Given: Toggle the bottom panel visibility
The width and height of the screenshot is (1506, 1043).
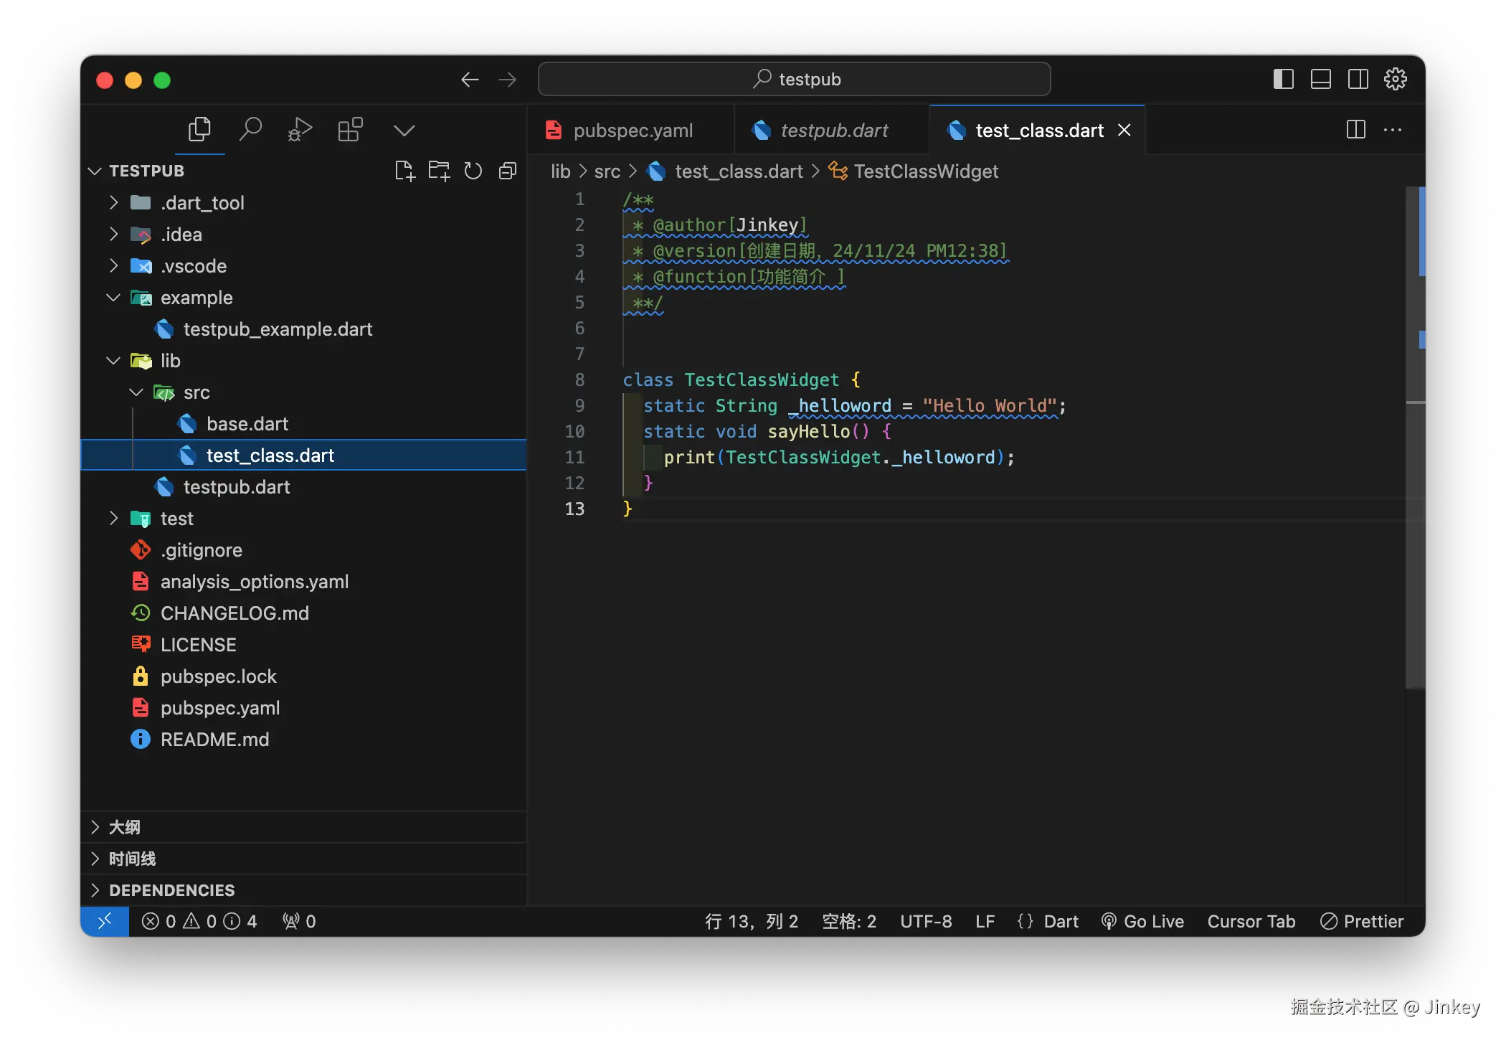Looking at the screenshot, I should pos(1320,79).
